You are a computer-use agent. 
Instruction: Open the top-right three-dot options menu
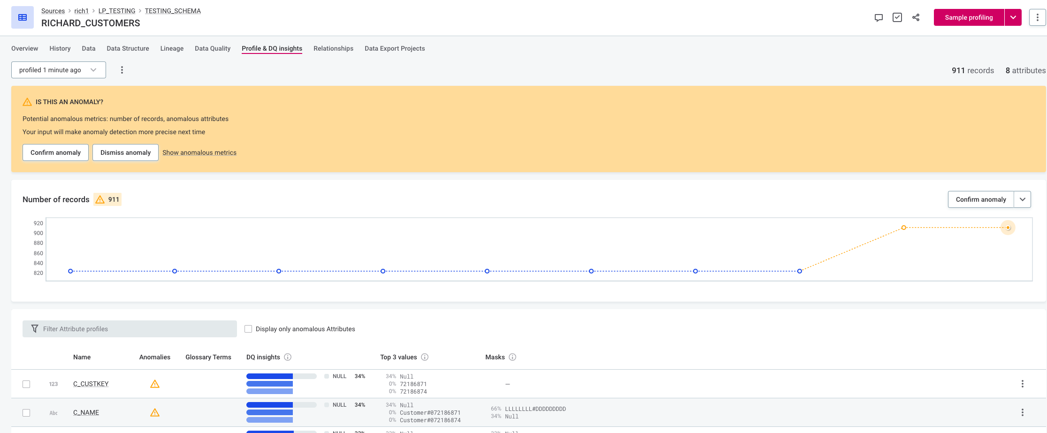pos(1037,18)
